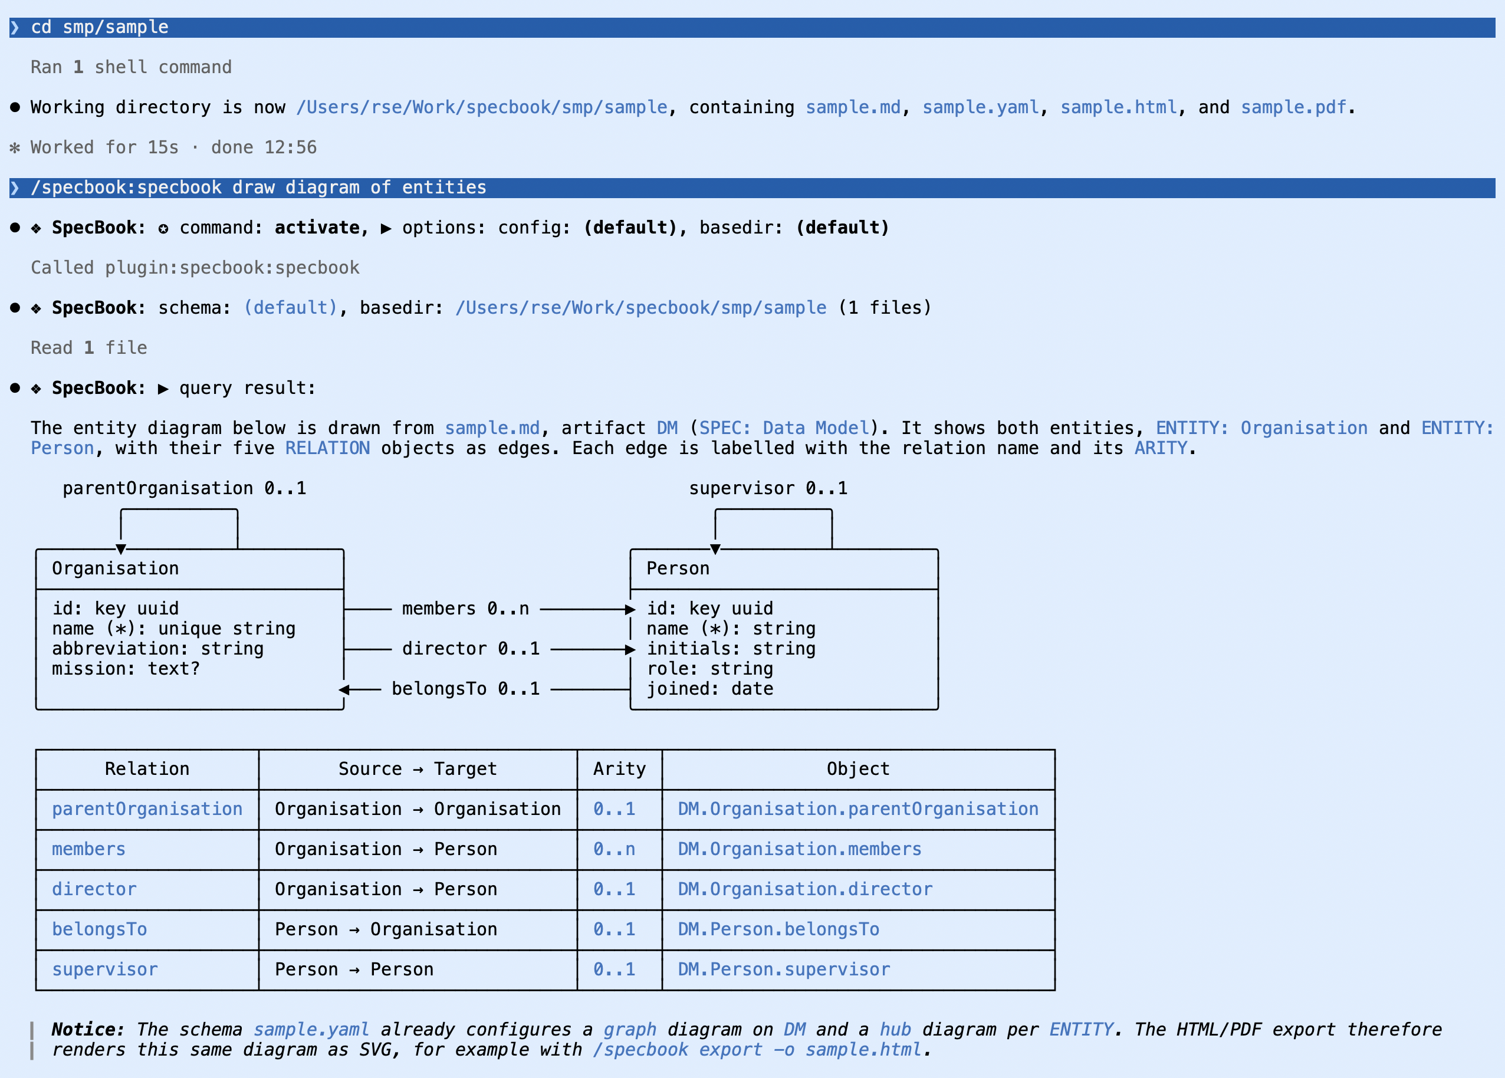Click the diamond icon before 'SpecBook: schema'
The image size is (1505, 1078).
(36, 308)
